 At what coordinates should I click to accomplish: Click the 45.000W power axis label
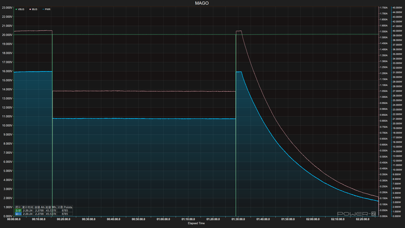pyautogui.click(x=397, y=8)
